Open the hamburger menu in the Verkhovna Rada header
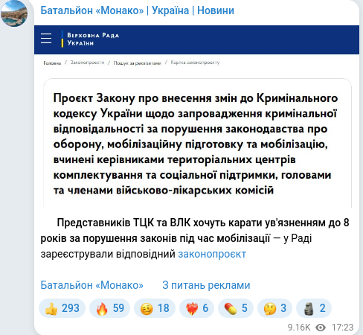 click(x=46, y=39)
